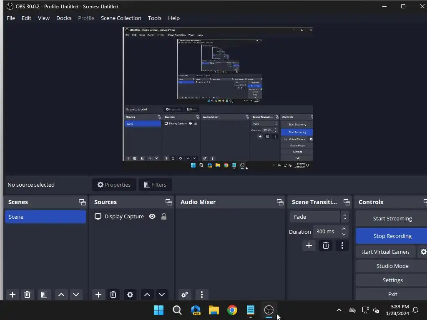Open Microsoft Edge from taskbar
Screen dimensions: 427x320
[196, 310]
